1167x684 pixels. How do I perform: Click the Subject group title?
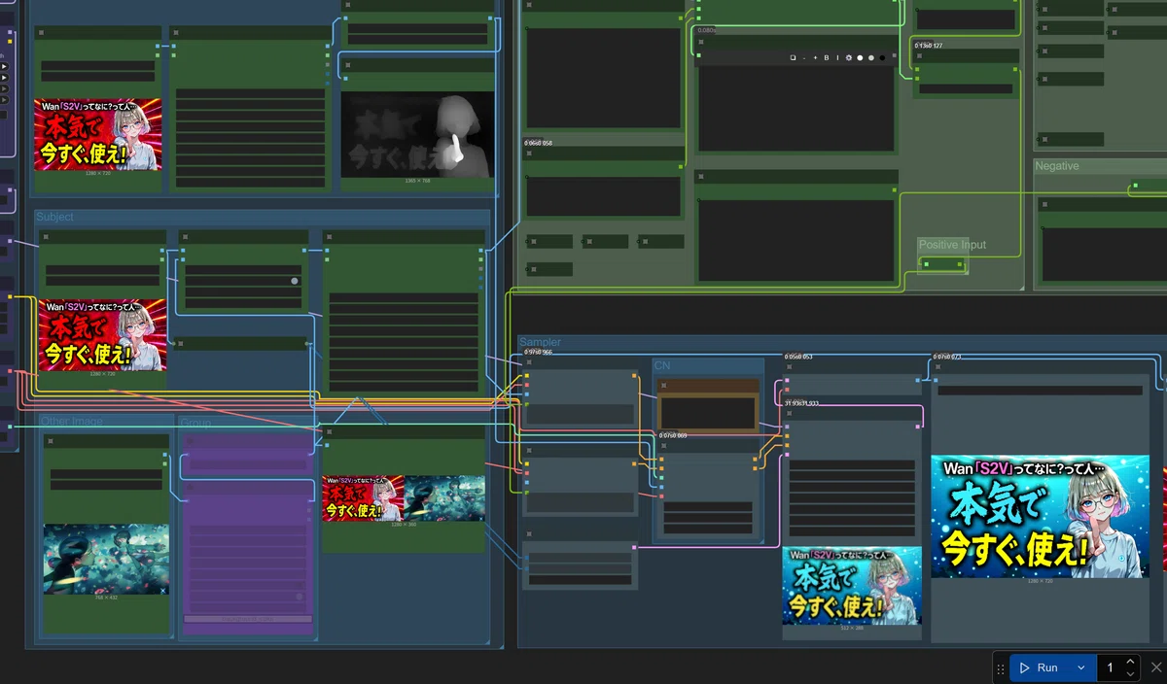pyautogui.click(x=55, y=217)
